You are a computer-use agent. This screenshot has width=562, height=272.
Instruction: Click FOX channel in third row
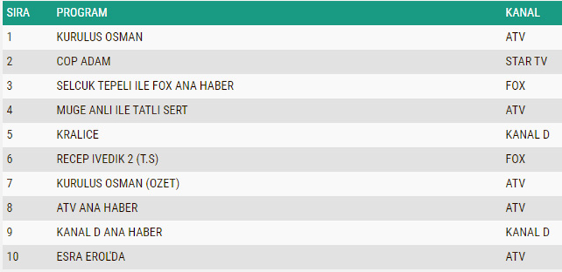(x=516, y=86)
